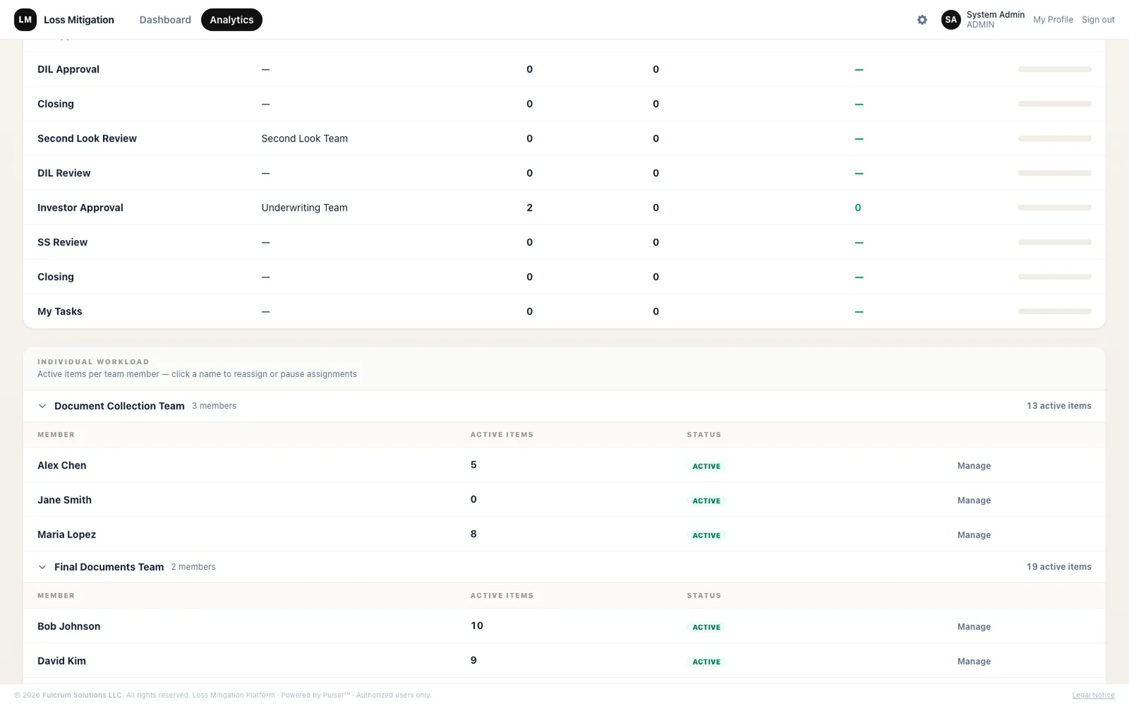The height and width of the screenshot is (706, 1129).
Task: Click the My Tasks progress bar
Action: pyautogui.click(x=1054, y=312)
